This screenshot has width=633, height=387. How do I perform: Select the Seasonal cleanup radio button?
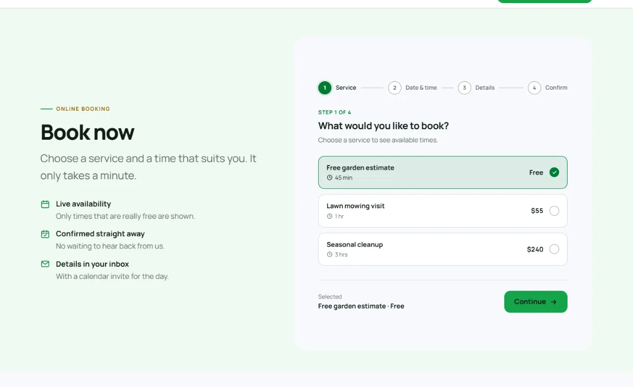pos(554,249)
